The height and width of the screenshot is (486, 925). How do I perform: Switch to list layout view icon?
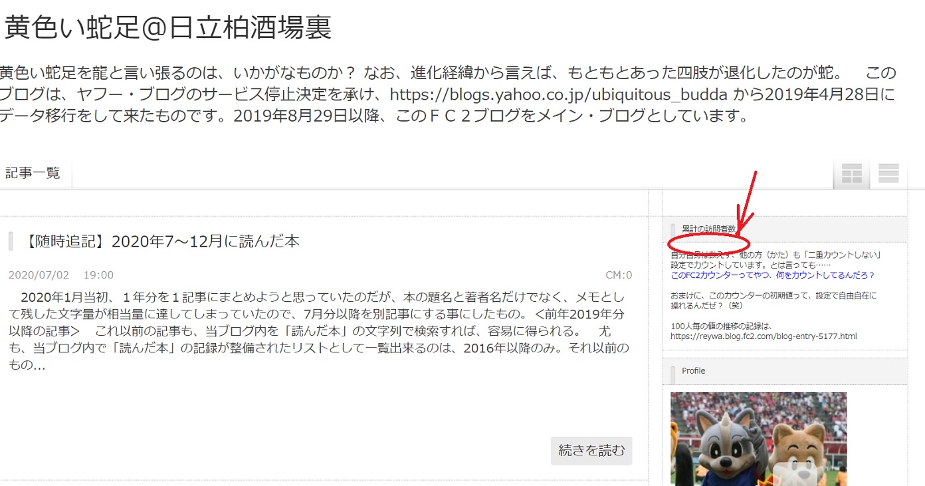coord(888,173)
